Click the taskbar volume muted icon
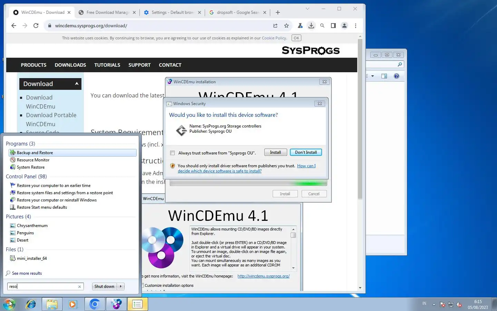The image size is (497, 311). [x=459, y=304]
